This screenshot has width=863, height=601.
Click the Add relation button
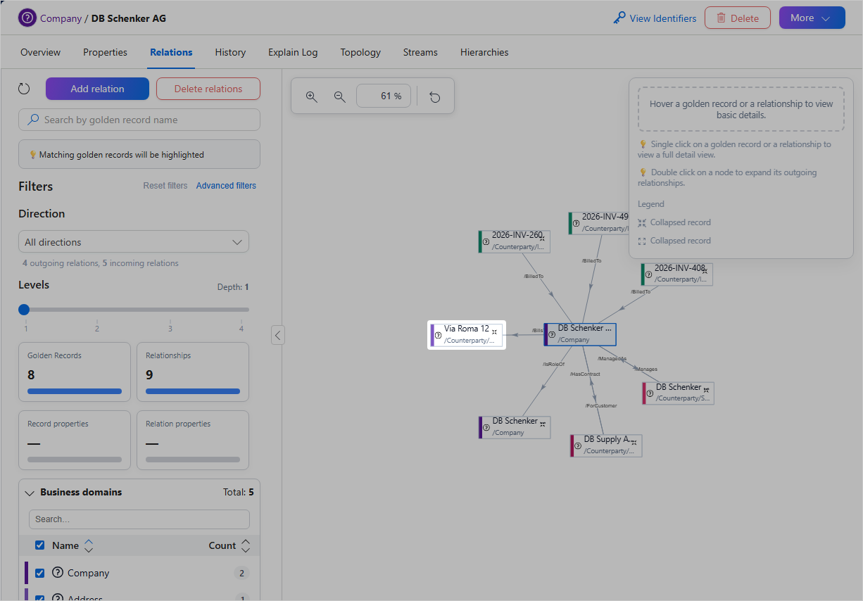[x=97, y=89]
